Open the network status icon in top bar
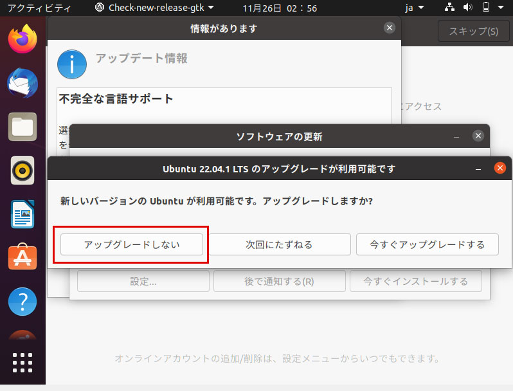The height and width of the screenshot is (391, 513). click(x=449, y=7)
